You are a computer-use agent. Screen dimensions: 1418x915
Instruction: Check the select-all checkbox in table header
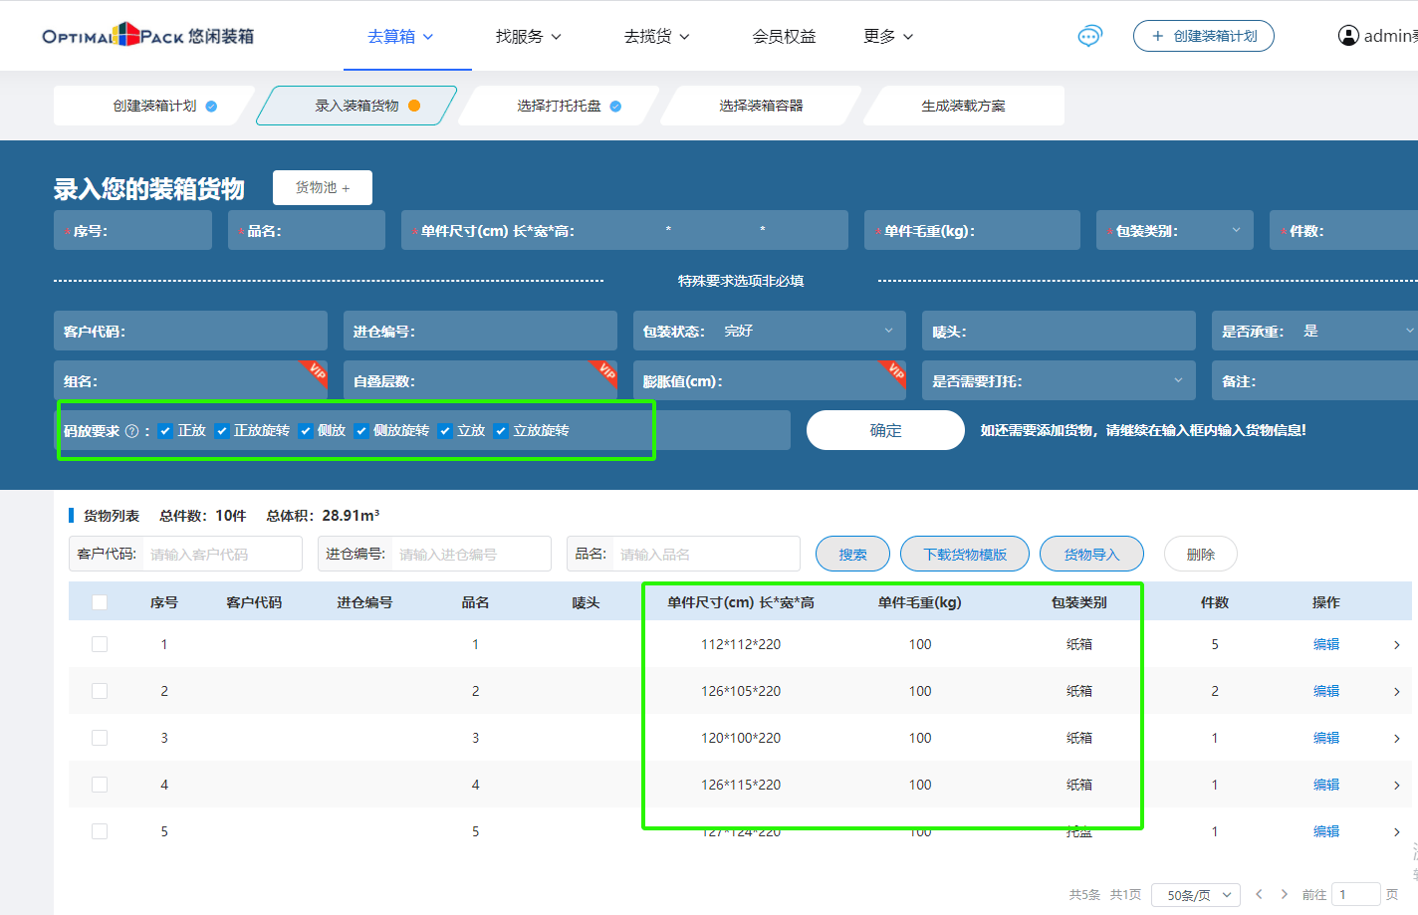100,602
